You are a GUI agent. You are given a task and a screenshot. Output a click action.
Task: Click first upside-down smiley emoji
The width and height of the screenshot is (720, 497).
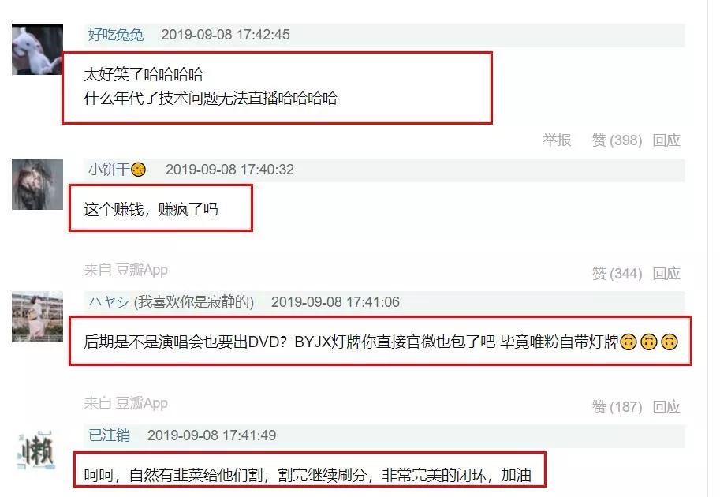tap(629, 342)
